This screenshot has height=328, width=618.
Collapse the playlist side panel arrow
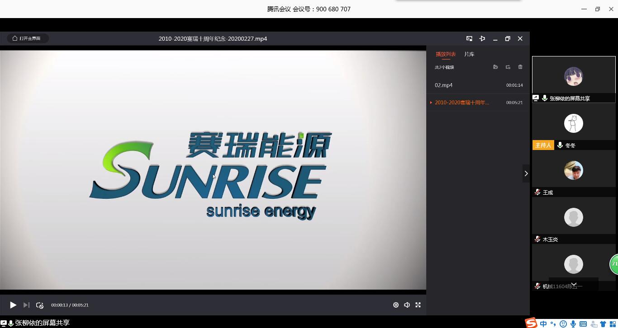point(526,173)
